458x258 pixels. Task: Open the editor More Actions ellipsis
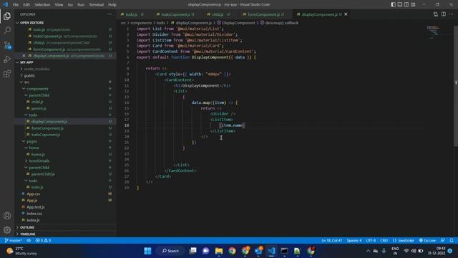452,14
